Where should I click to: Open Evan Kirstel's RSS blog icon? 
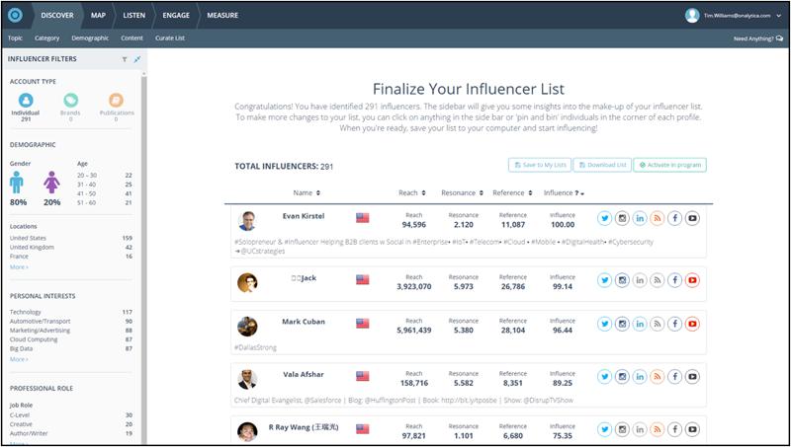(x=657, y=218)
